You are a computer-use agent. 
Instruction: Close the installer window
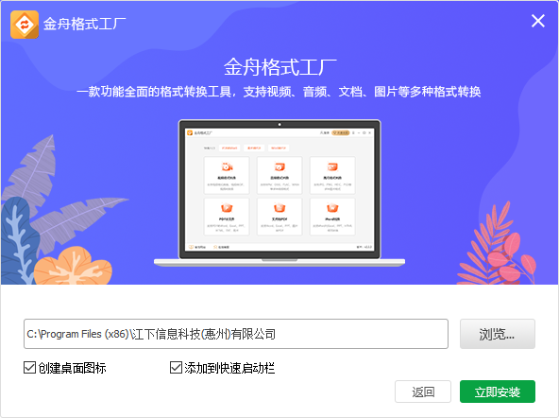click(x=537, y=21)
